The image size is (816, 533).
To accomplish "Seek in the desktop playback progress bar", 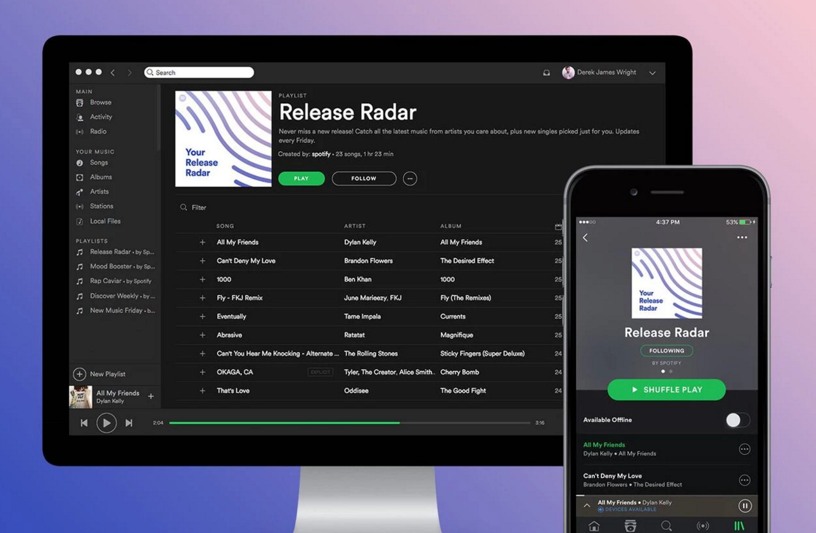I will (350, 423).
